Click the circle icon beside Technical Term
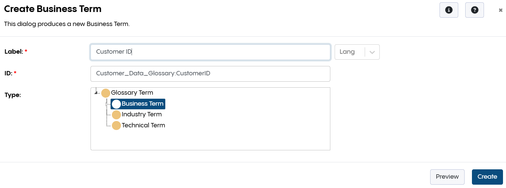506x188 pixels. [x=116, y=126]
